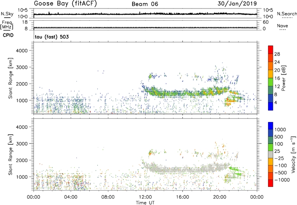Click the '20:00' time axis label
Screen dimensions: 297x205
220,197
